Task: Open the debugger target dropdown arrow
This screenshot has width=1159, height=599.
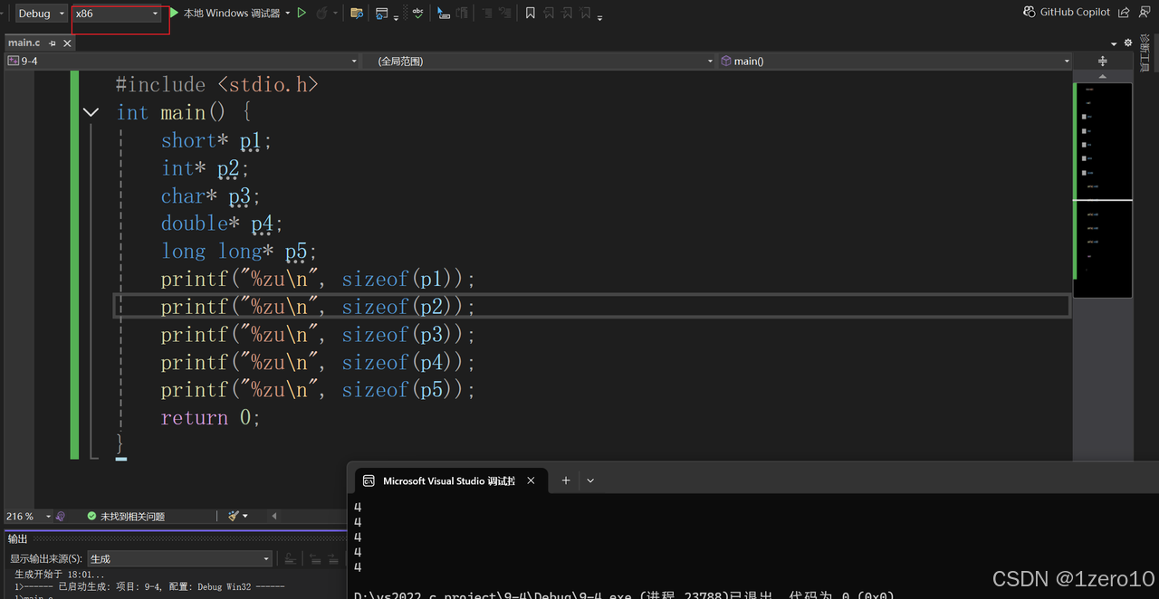Action: coord(288,14)
